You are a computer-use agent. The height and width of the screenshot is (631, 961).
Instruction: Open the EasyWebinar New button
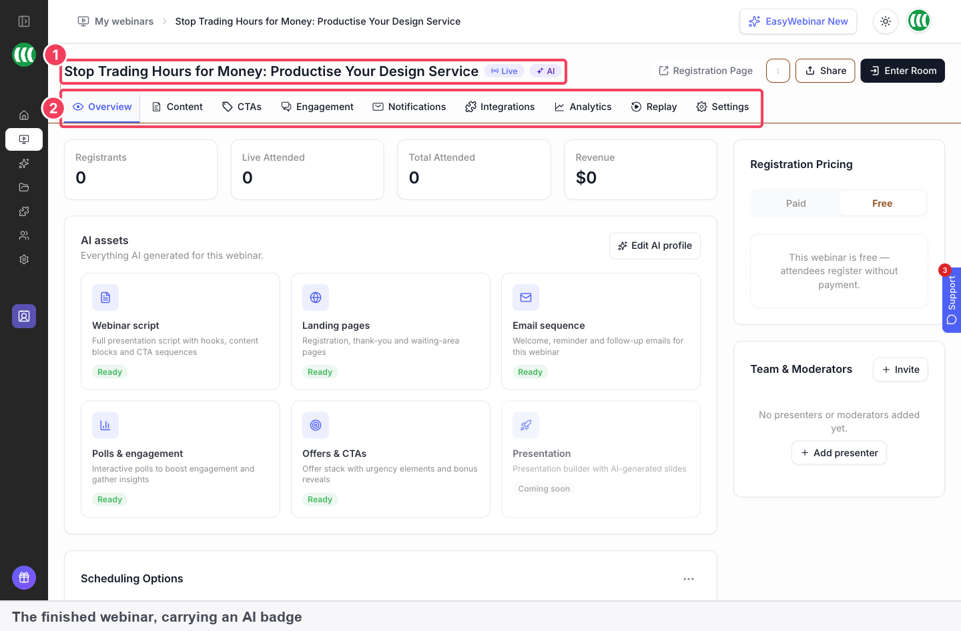tap(798, 21)
